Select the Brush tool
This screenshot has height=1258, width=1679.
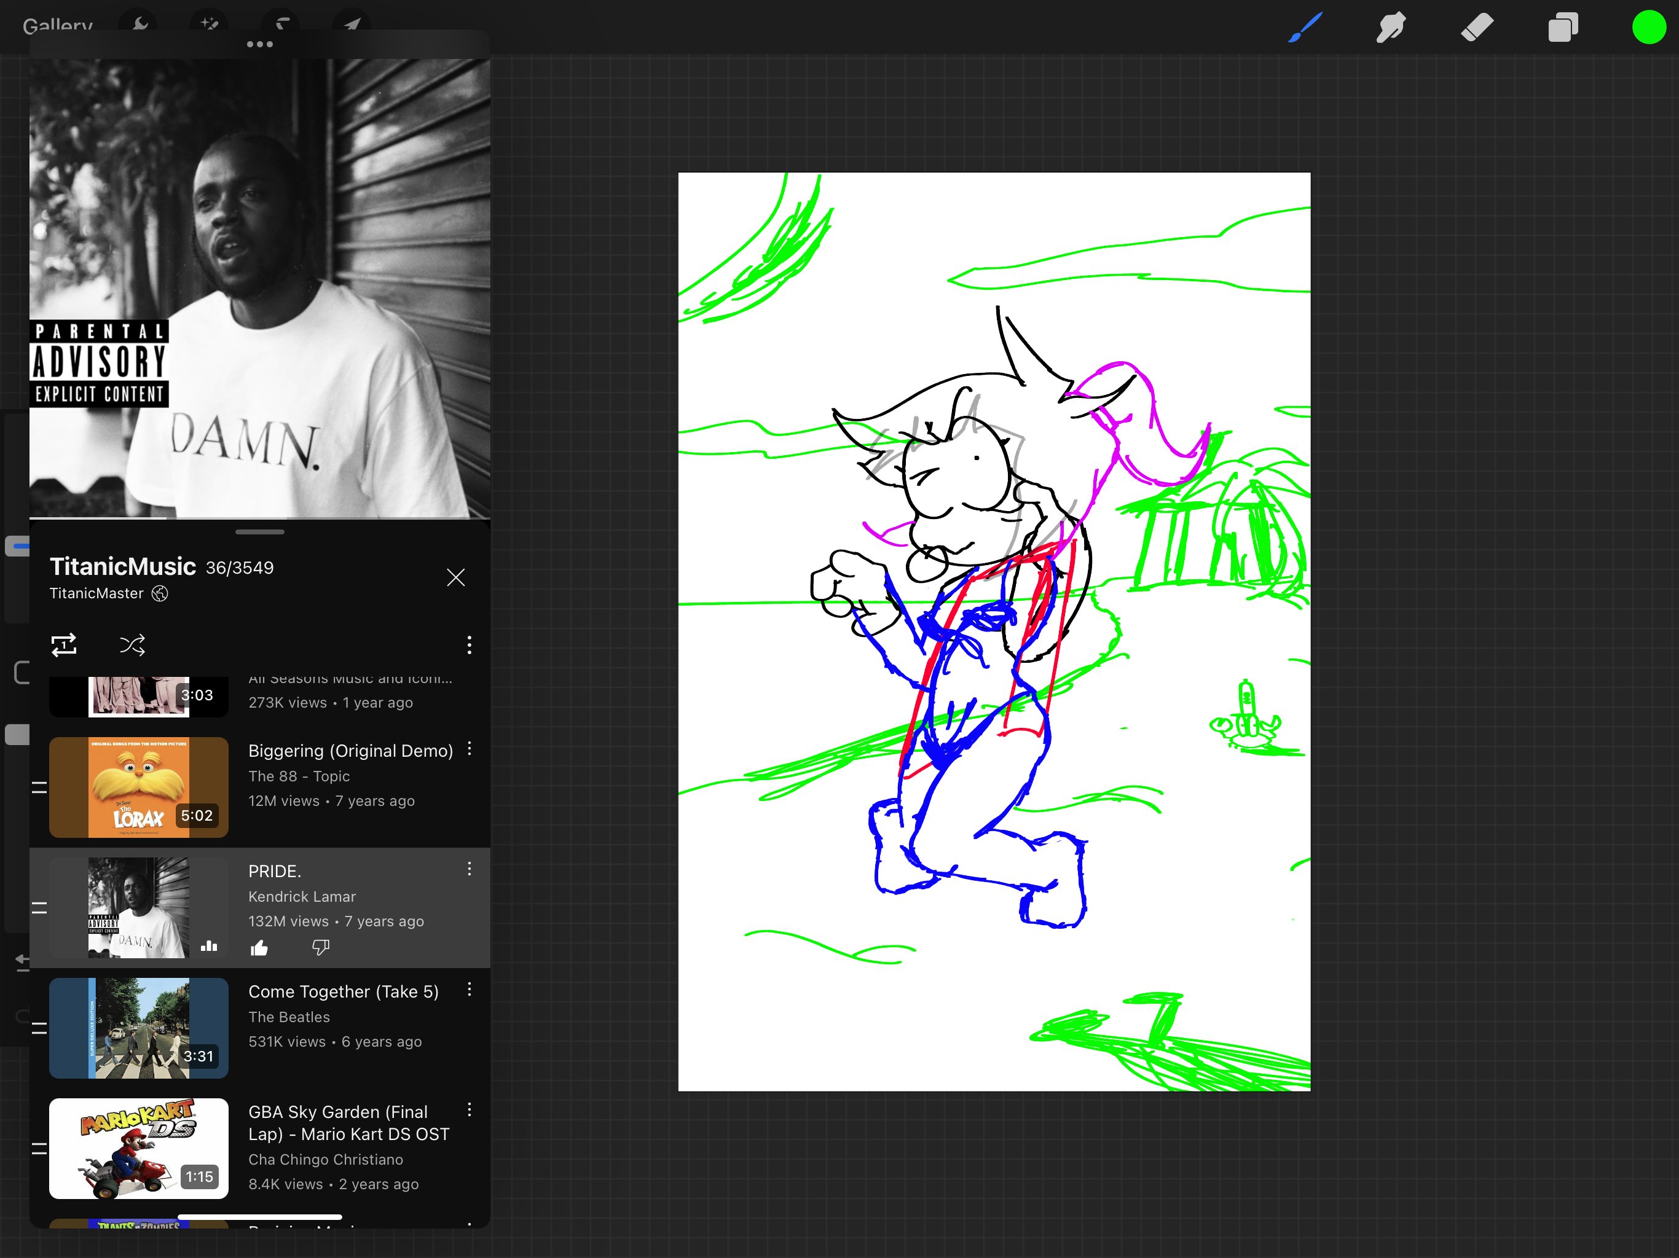pyautogui.click(x=1305, y=28)
